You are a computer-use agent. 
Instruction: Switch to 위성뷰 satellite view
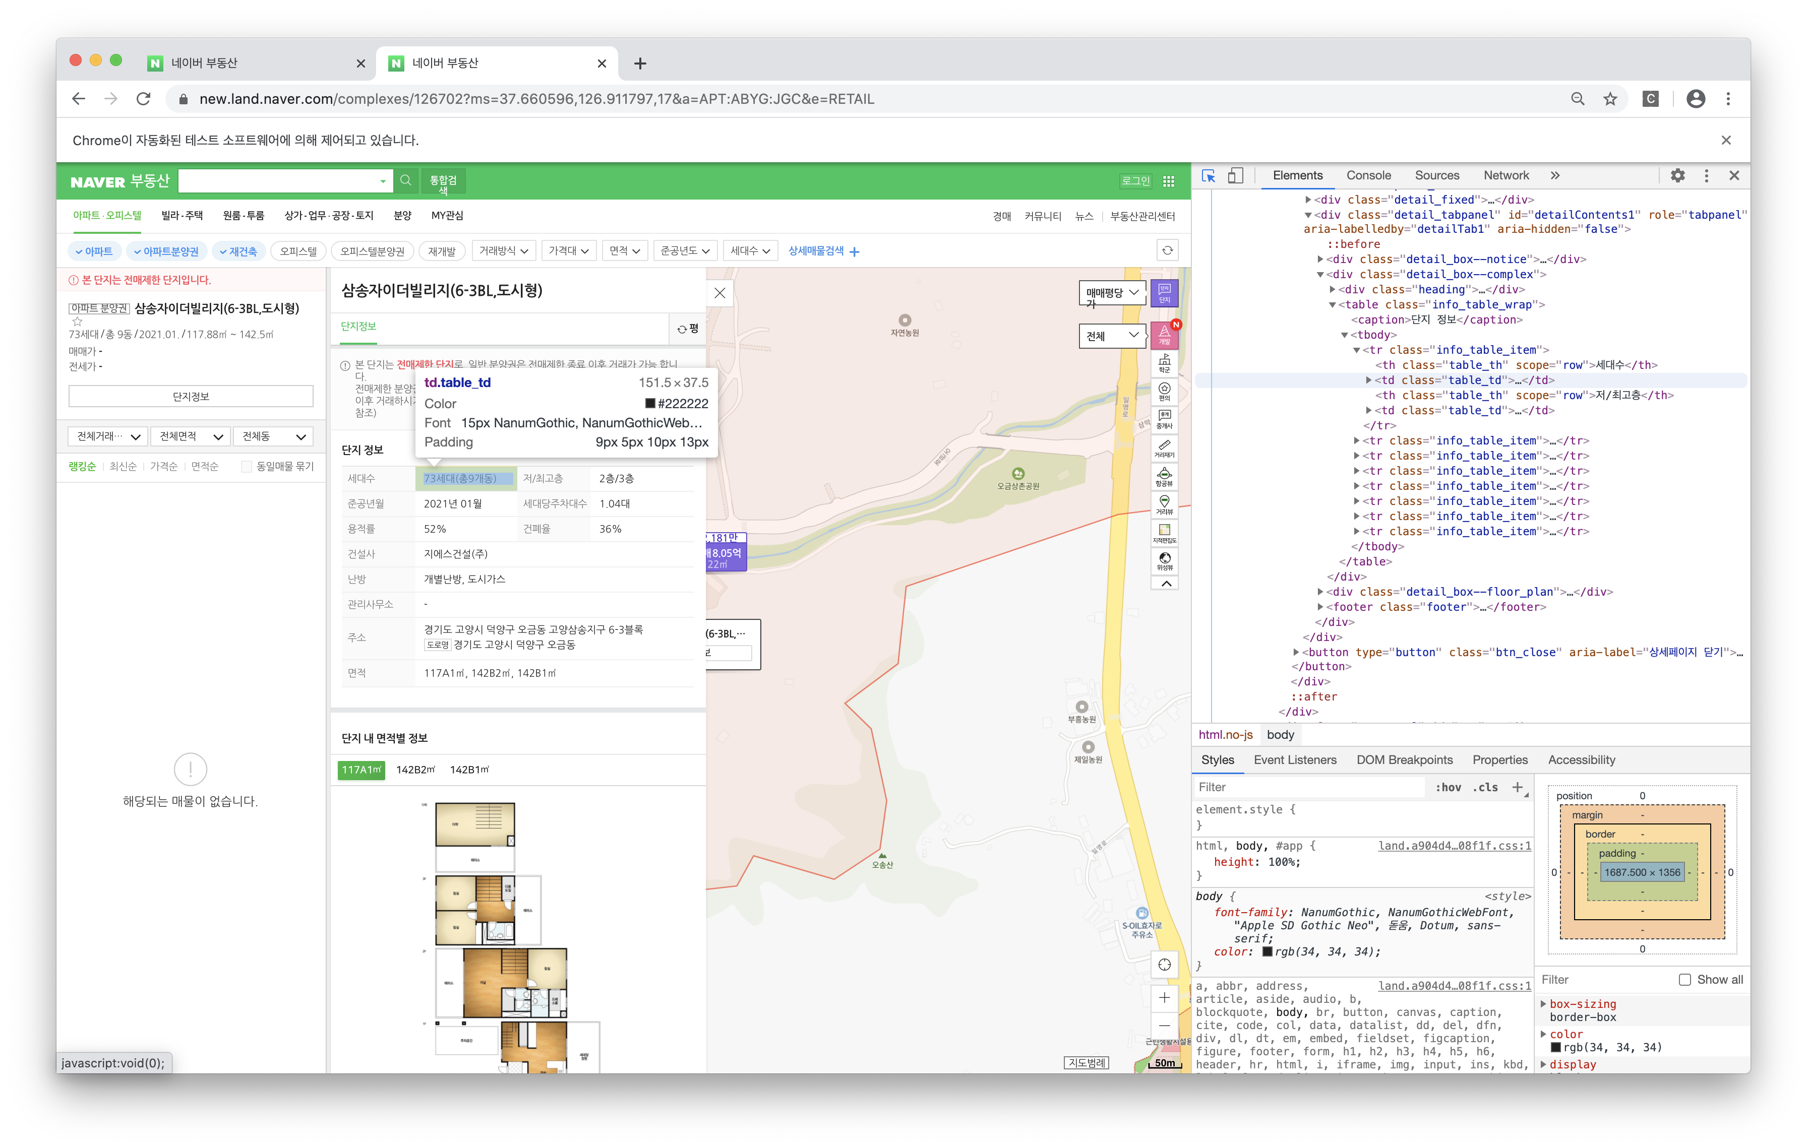pos(1164,561)
